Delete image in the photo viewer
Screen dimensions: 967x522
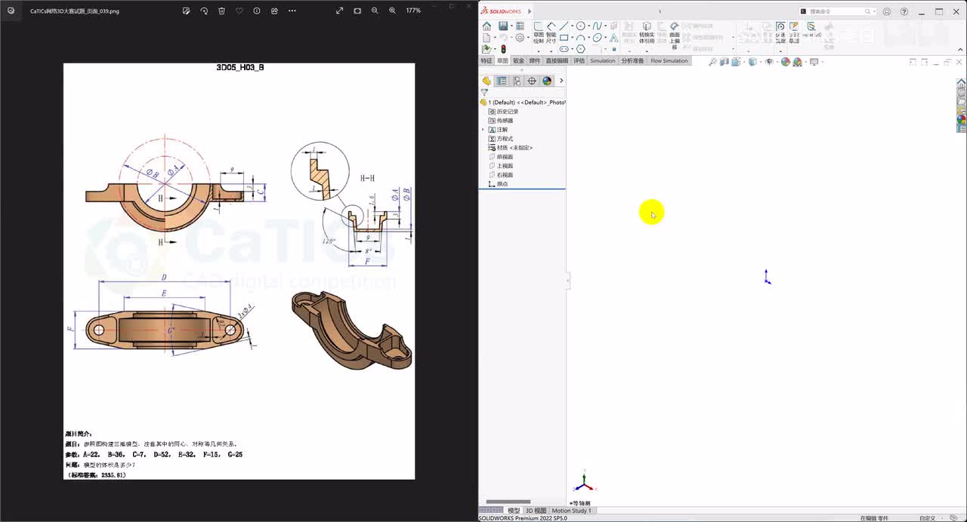(x=221, y=11)
